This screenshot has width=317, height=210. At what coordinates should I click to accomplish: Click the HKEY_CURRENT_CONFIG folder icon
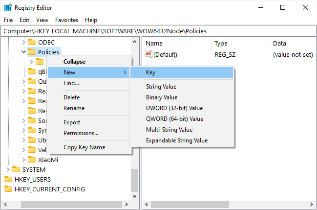pyautogui.click(x=8, y=189)
